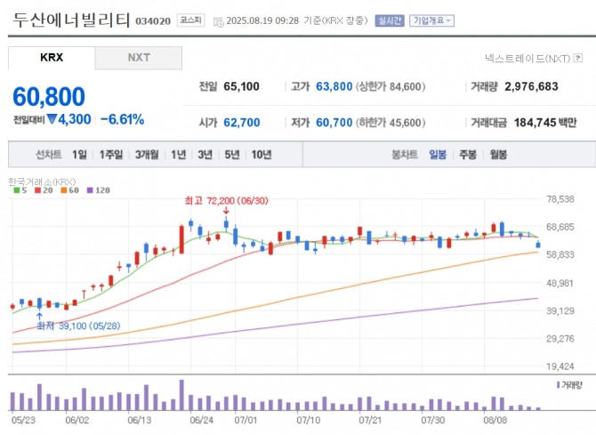Image resolution: width=596 pixels, height=435 pixels.
Task: Click the last blue candlestick on the chart
Action: pyautogui.click(x=538, y=245)
